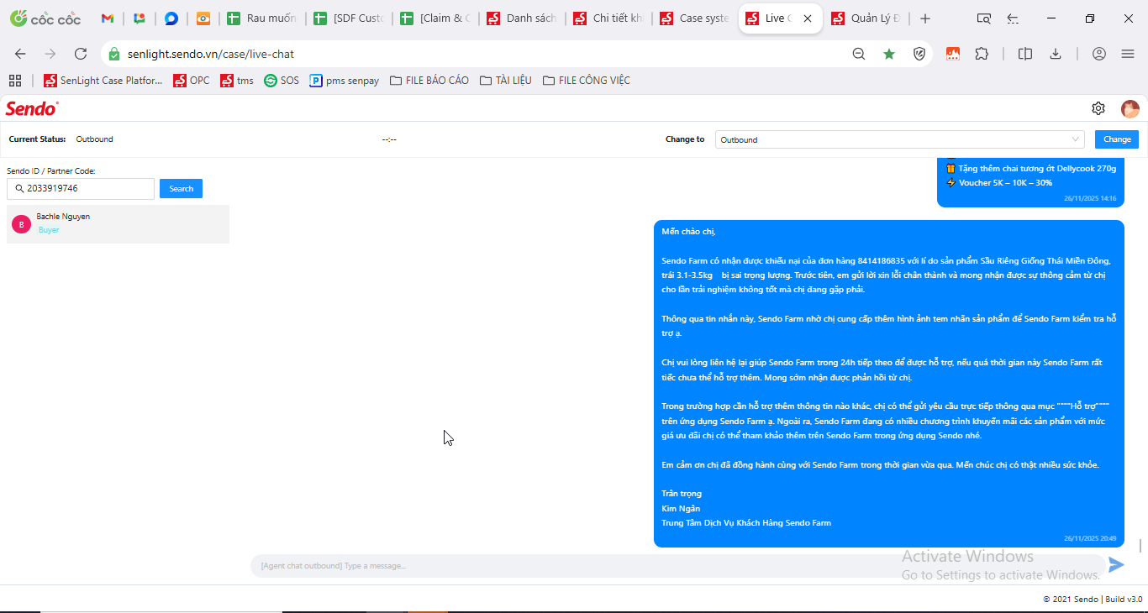Open the browser profile account icon

1099,54
